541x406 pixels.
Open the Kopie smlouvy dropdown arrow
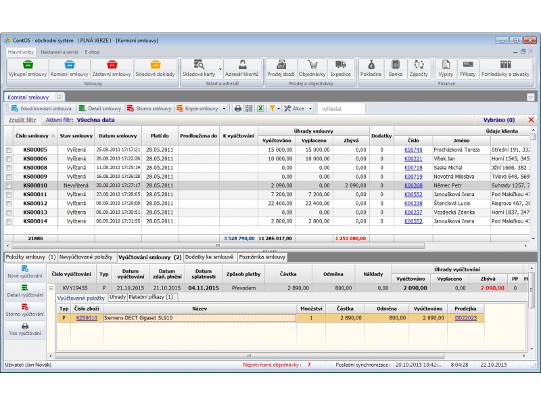224,108
